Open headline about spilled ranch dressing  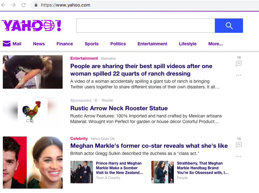141,70
